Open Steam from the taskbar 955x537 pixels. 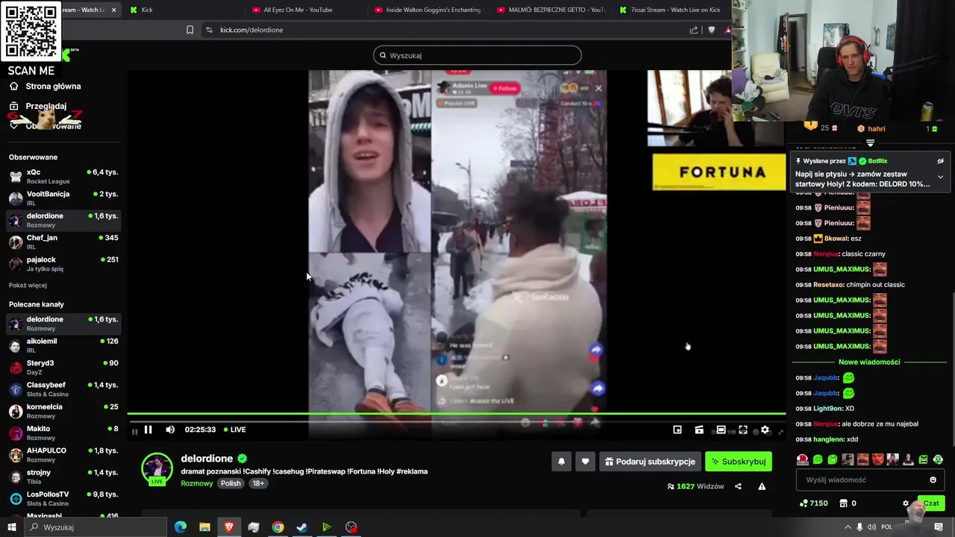pyautogui.click(x=302, y=527)
